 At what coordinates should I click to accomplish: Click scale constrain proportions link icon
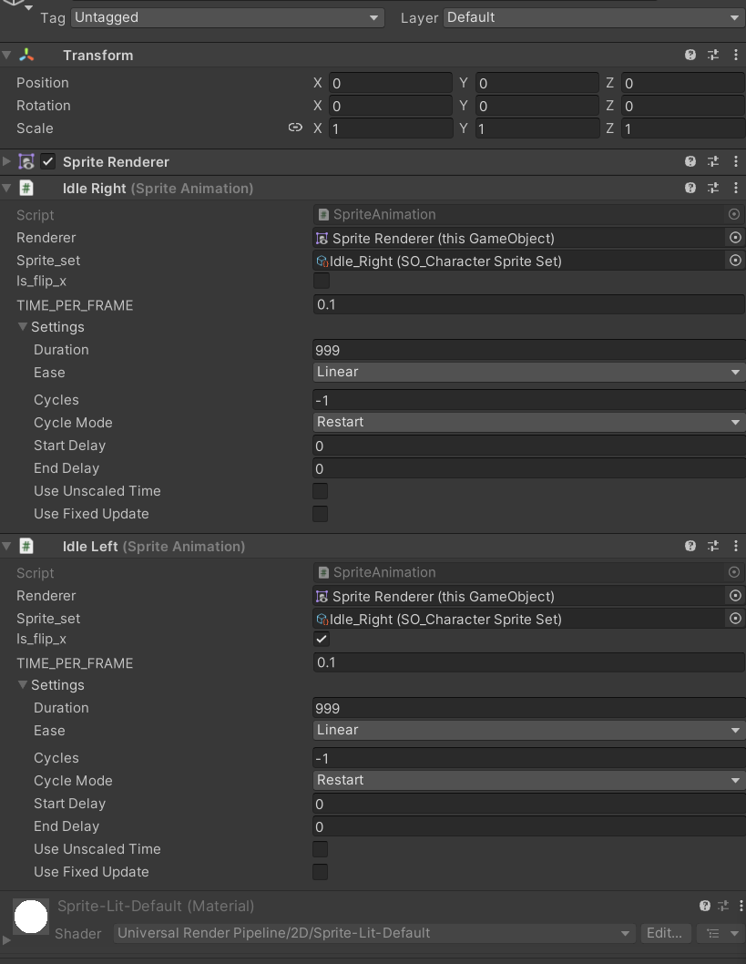[295, 128]
